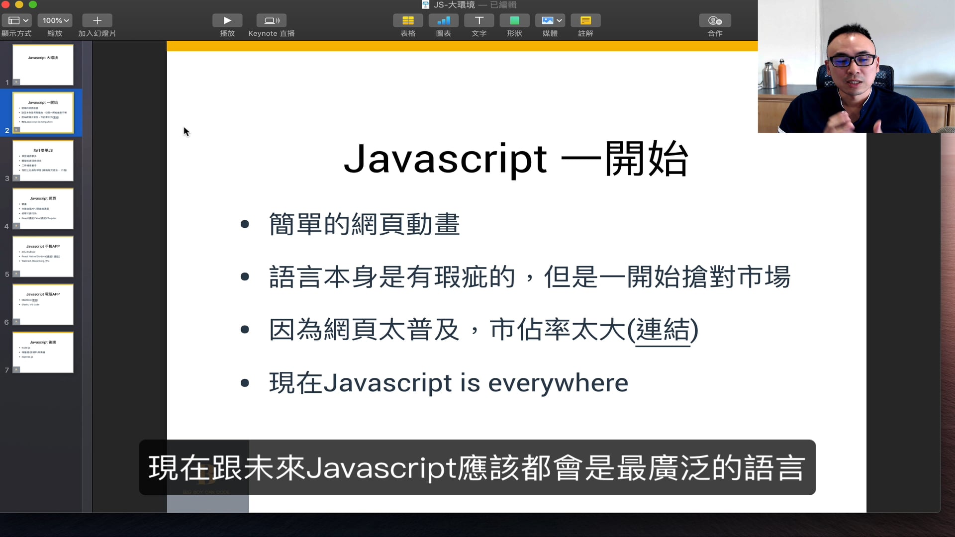The height and width of the screenshot is (537, 955).
Task: Insert a table from the toolbar
Action: [x=408, y=20]
